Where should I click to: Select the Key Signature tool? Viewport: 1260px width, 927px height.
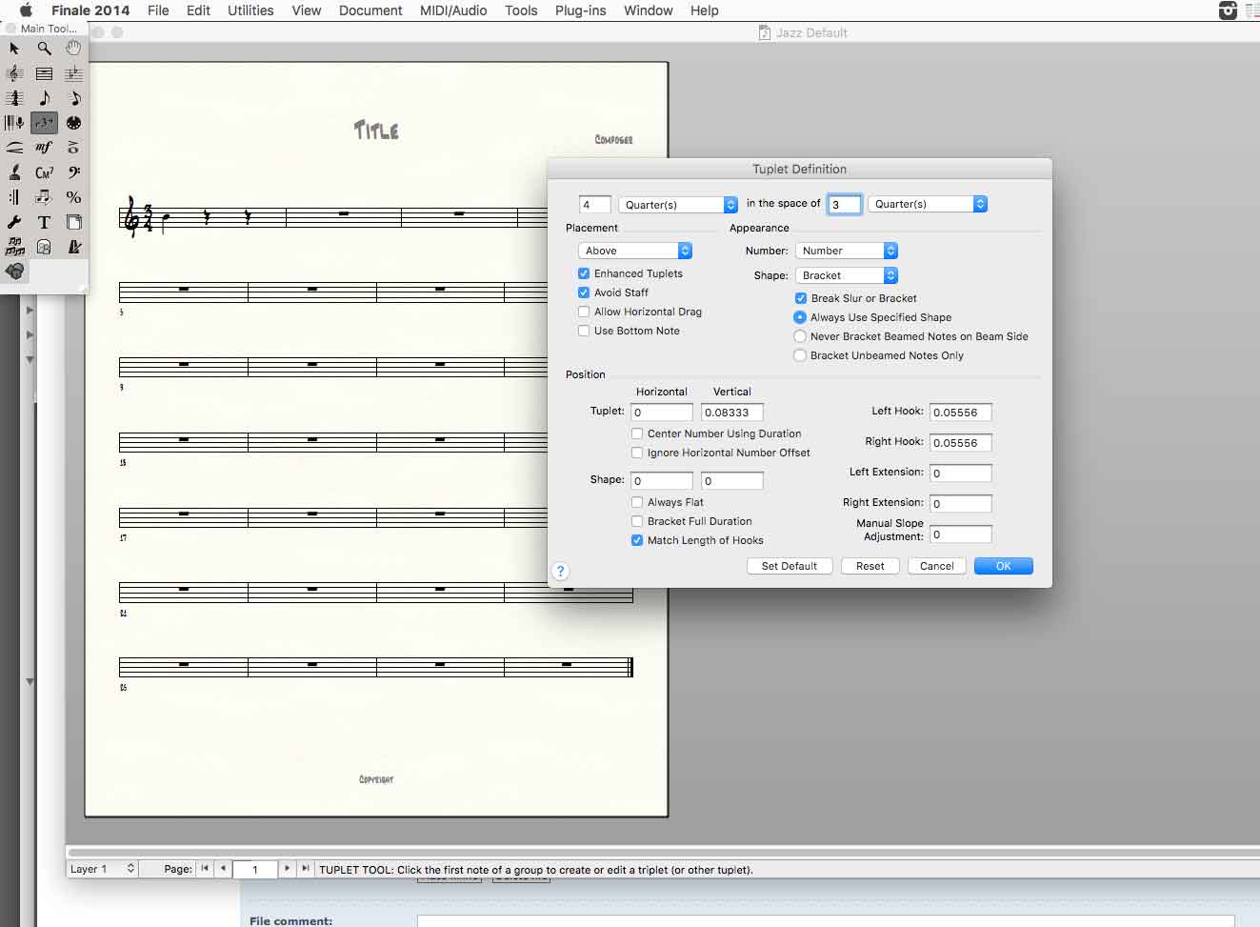click(x=73, y=73)
